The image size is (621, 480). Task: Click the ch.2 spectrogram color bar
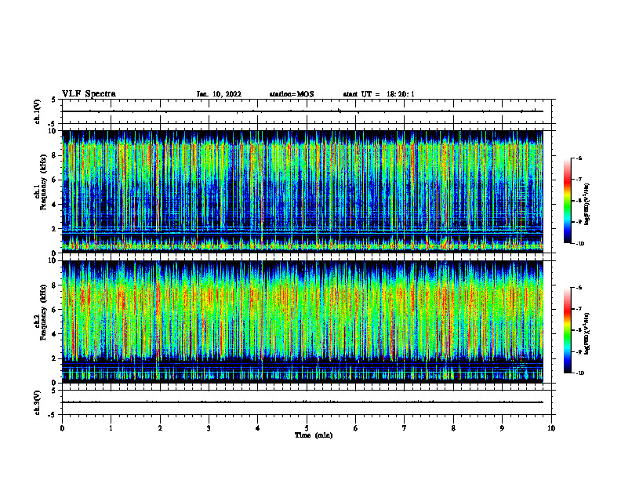[567, 330]
